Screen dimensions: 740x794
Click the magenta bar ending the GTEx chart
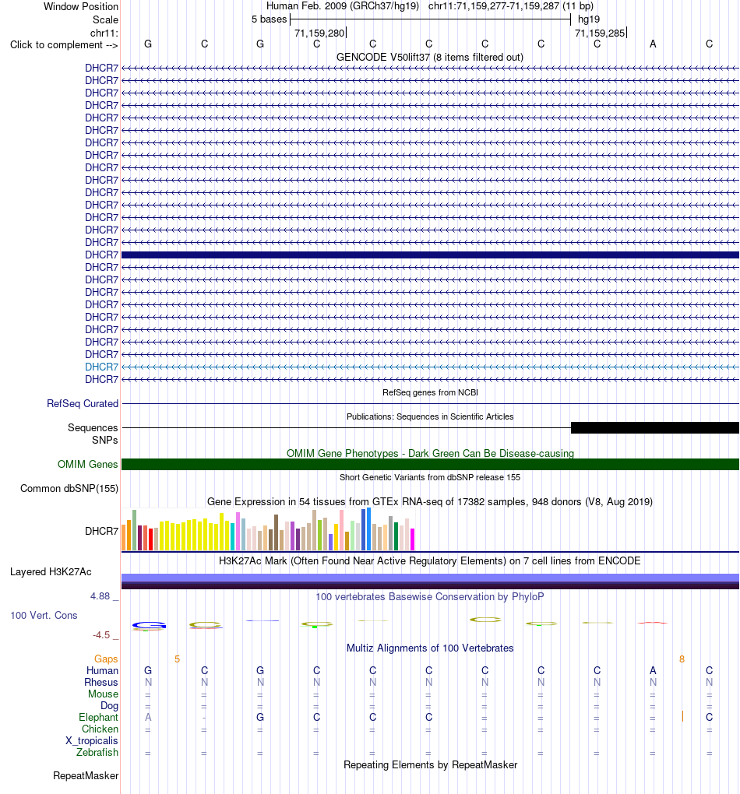tap(413, 539)
